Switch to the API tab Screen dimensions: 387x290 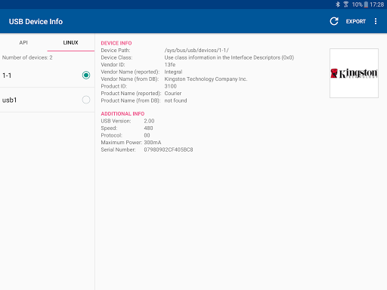click(x=23, y=42)
